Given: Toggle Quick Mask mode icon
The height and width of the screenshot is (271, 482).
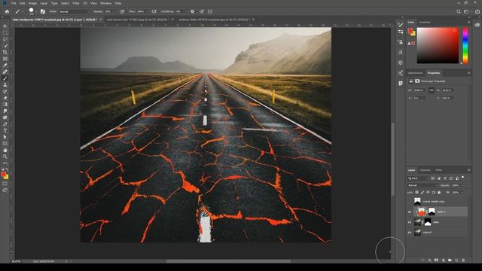Looking at the screenshot, I should [5, 184].
